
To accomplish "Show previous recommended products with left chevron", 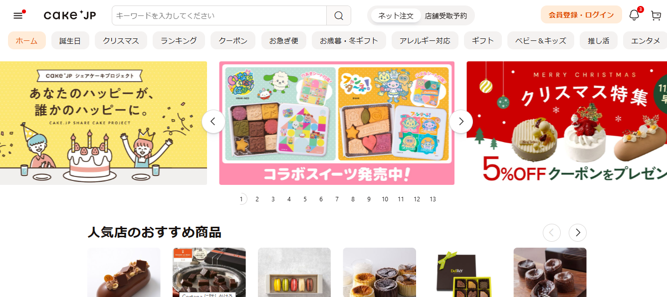I will coord(552,233).
